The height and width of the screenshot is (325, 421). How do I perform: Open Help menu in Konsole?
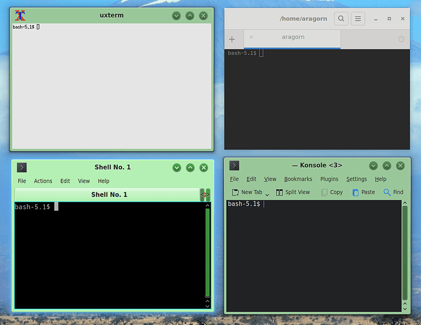(x=381, y=179)
